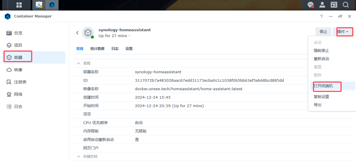Choose 导出 from the action menu
356x162 pixels.
coord(318,105)
